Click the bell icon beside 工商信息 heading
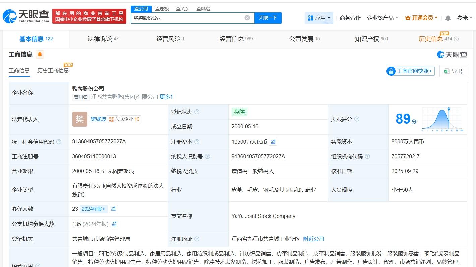476x267 pixels. click(x=40, y=54)
